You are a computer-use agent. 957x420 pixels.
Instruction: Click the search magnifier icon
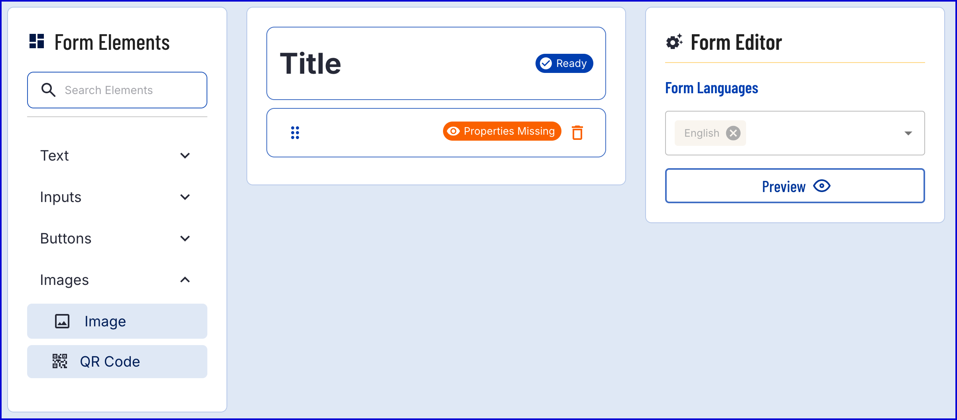[48, 90]
